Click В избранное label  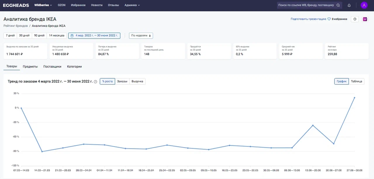(339, 19)
